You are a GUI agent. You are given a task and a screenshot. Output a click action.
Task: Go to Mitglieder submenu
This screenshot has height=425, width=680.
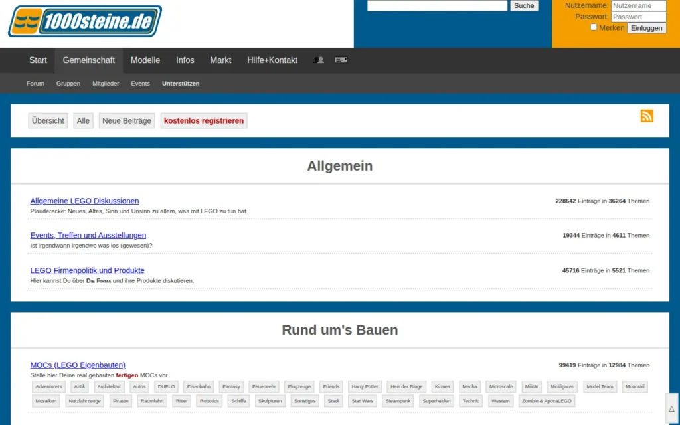point(106,83)
